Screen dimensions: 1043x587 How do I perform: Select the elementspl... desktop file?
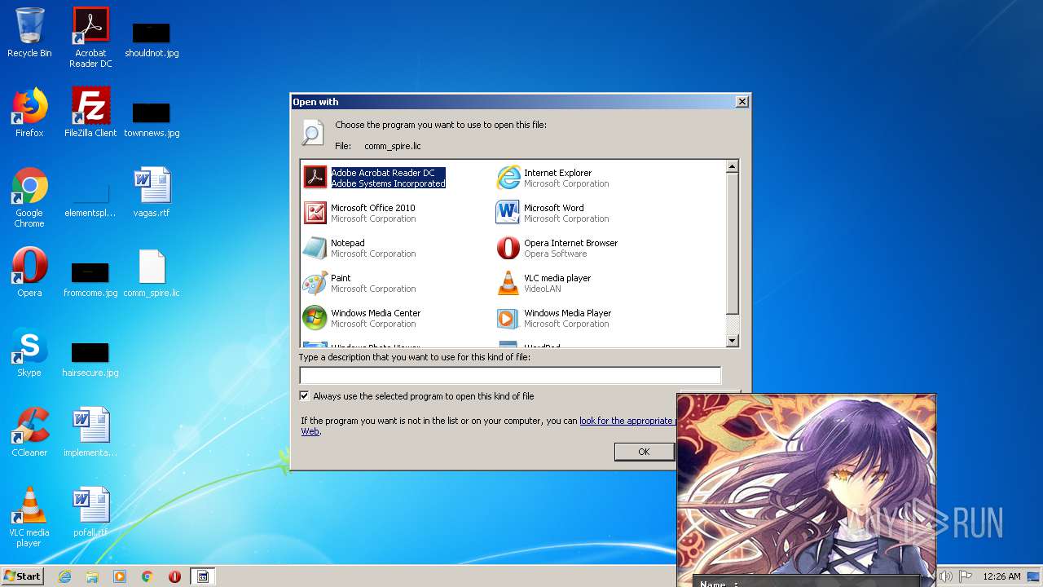(x=90, y=201)
